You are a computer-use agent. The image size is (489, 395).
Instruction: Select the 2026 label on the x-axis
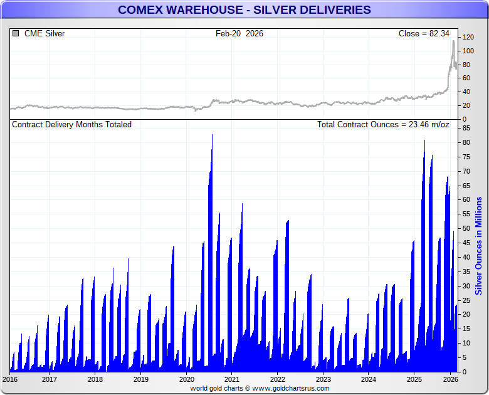[450, 379]
